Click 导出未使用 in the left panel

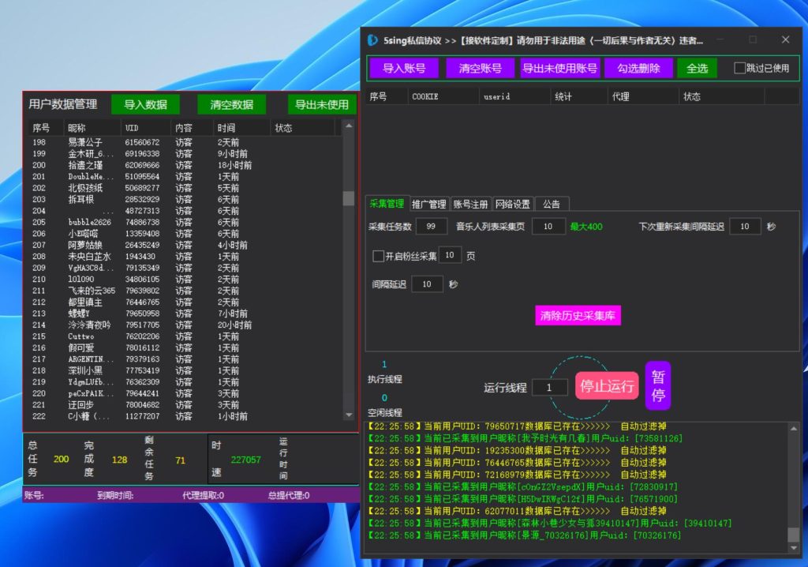click(x=320, y=103)
